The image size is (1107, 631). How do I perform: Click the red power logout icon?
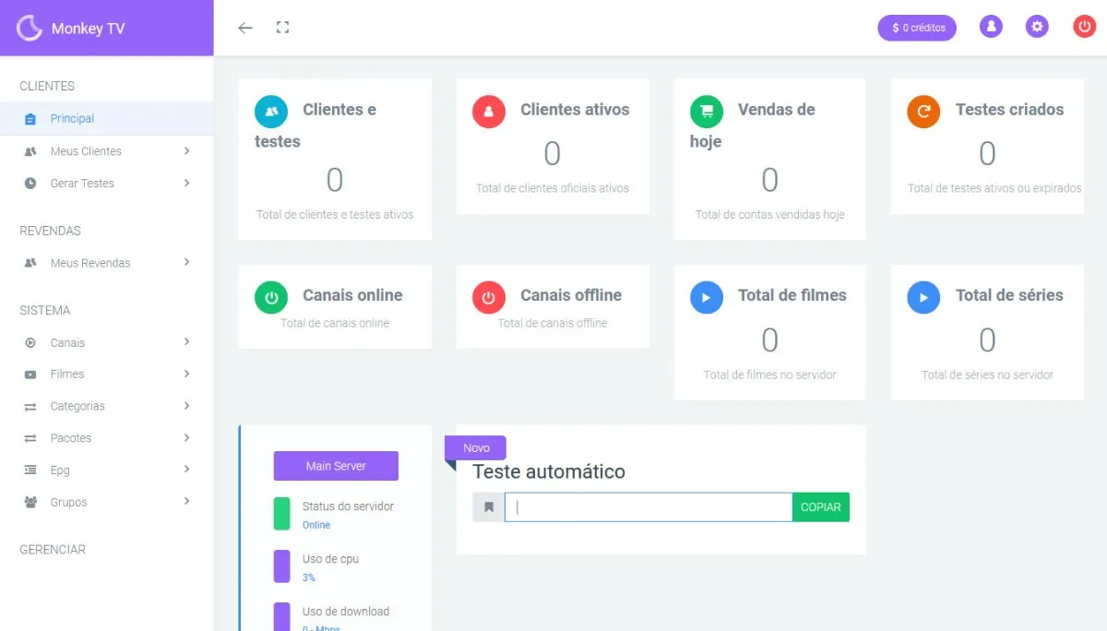coord(1084,28)
